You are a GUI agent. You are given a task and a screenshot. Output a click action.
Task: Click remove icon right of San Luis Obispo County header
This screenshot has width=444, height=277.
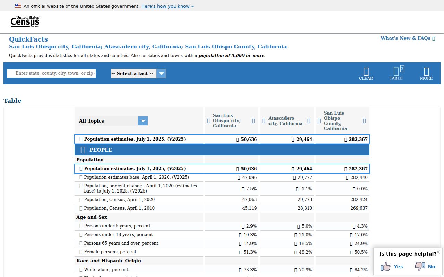[364, 120]
